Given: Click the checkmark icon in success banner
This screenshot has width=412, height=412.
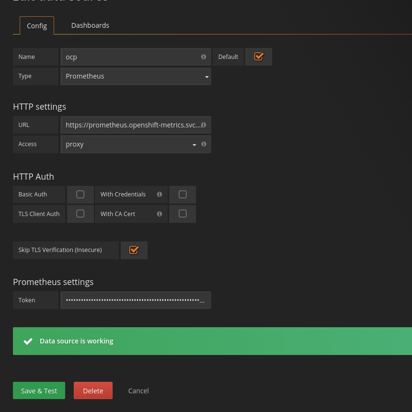Looking at the screenshot, I should pyautogui.click(x=28, y=341).
